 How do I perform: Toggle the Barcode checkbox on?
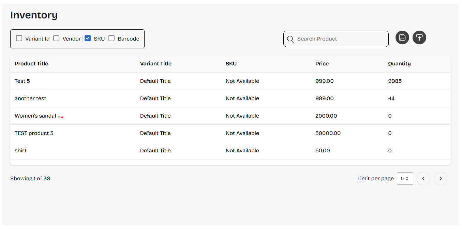[x=112, y=38]
